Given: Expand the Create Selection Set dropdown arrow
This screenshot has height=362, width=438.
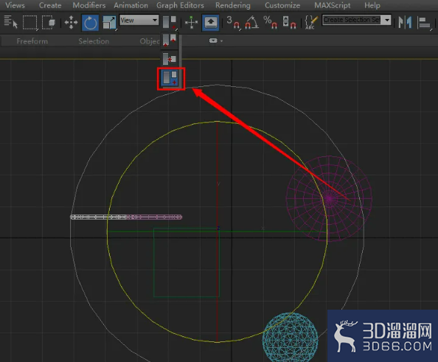Looking at the screenshot, I should click(x=387, y=20).
